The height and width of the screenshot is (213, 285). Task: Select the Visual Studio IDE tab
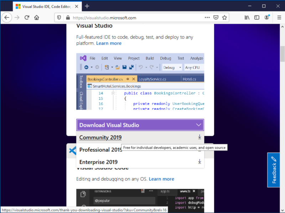point(47,6)
